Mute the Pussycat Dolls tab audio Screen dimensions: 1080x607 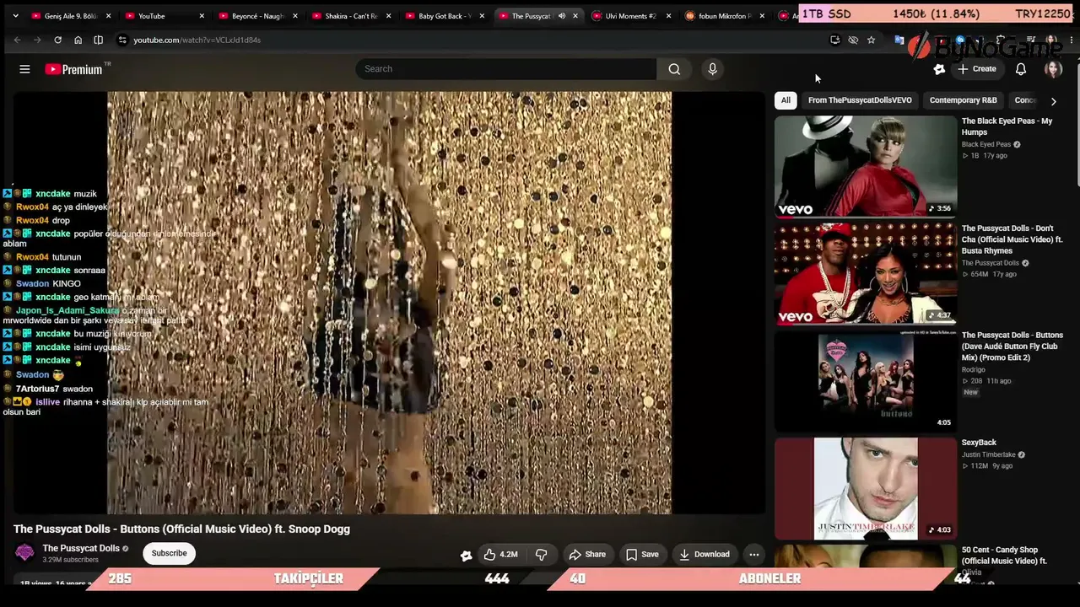click(x=562, y=16)
